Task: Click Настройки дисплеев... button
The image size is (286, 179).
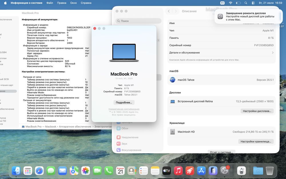Action: coord(257,111)
